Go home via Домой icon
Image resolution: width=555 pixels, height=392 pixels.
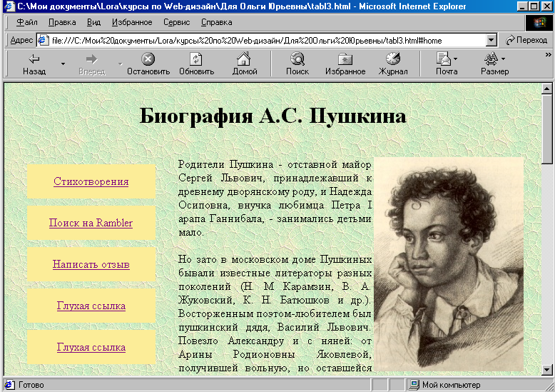coord(244,59)
